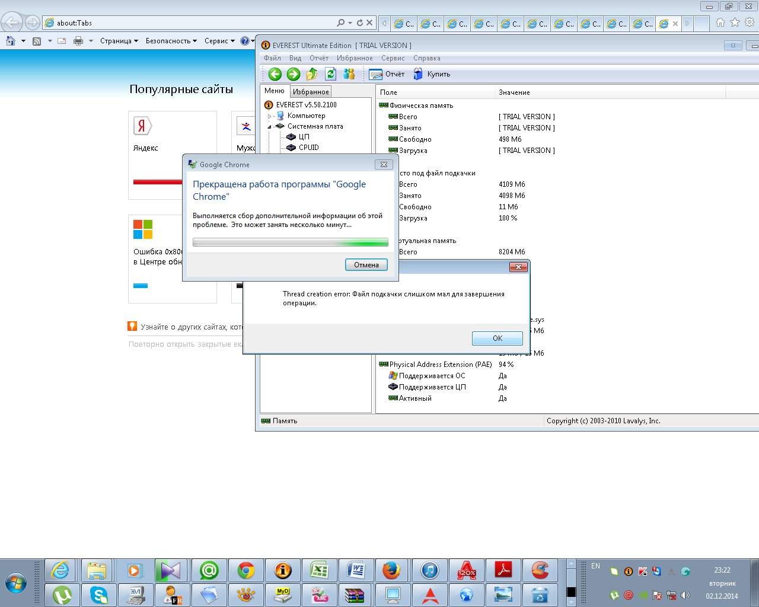Image resolution: width=759 pixels, height=607 pixels.
Task: Click the green Back arrow in EVEREST toolbar
Action: coord(275,74)
